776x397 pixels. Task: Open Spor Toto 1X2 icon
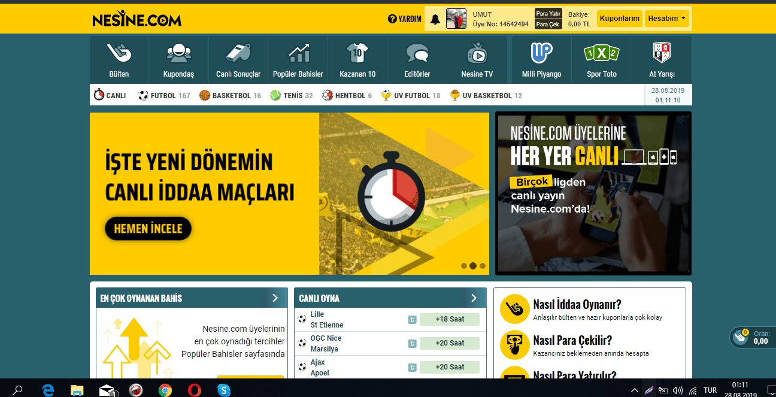pos(601,53)
